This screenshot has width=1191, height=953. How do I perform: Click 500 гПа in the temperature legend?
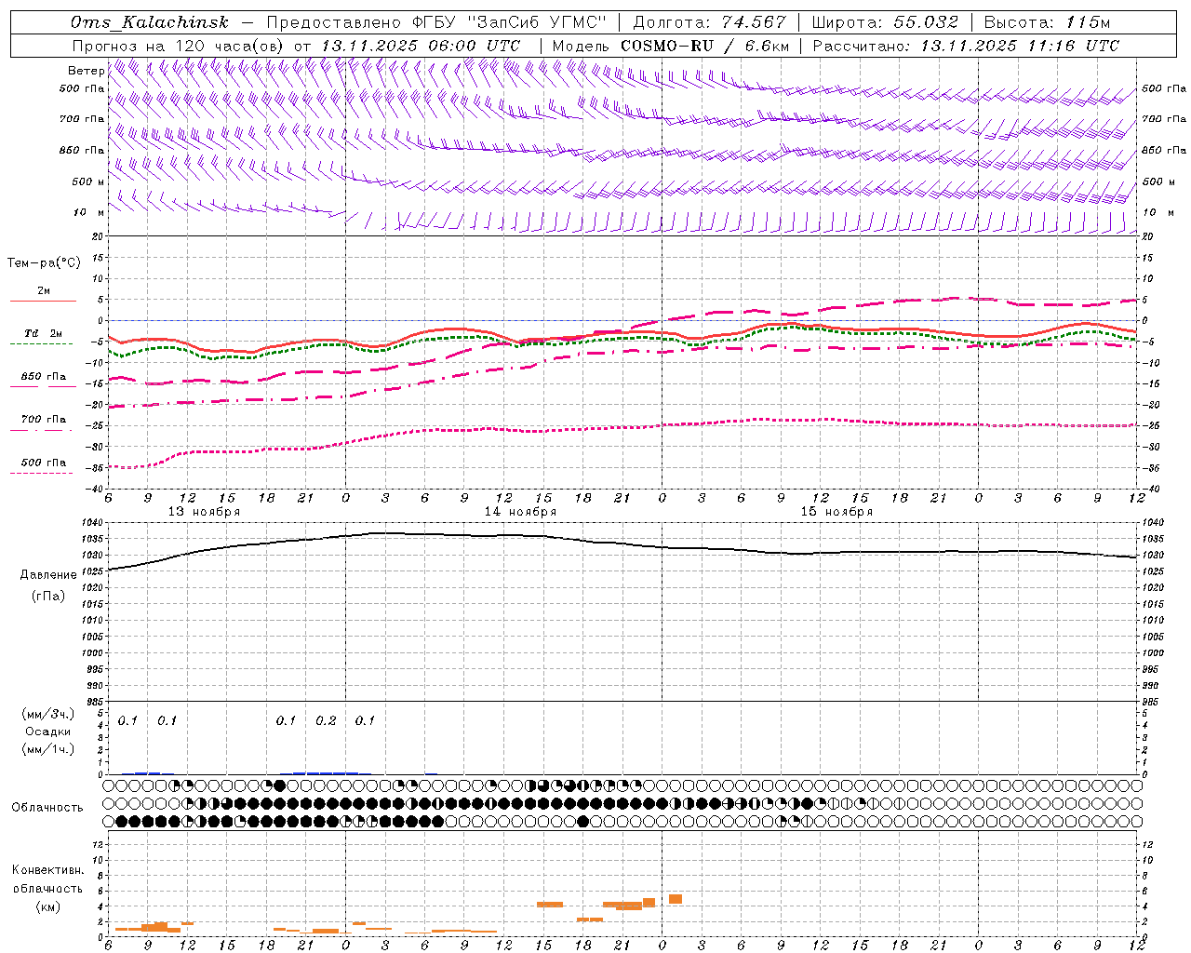(43, 463)
